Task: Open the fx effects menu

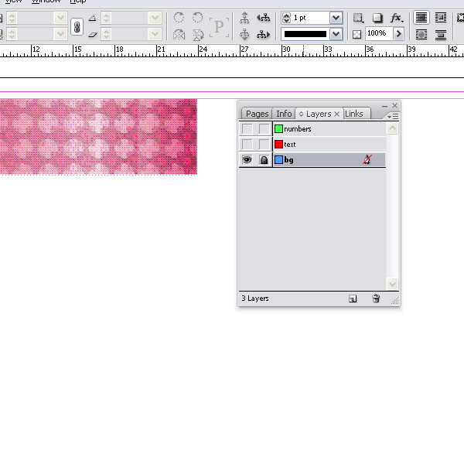Action: point(397,18)
